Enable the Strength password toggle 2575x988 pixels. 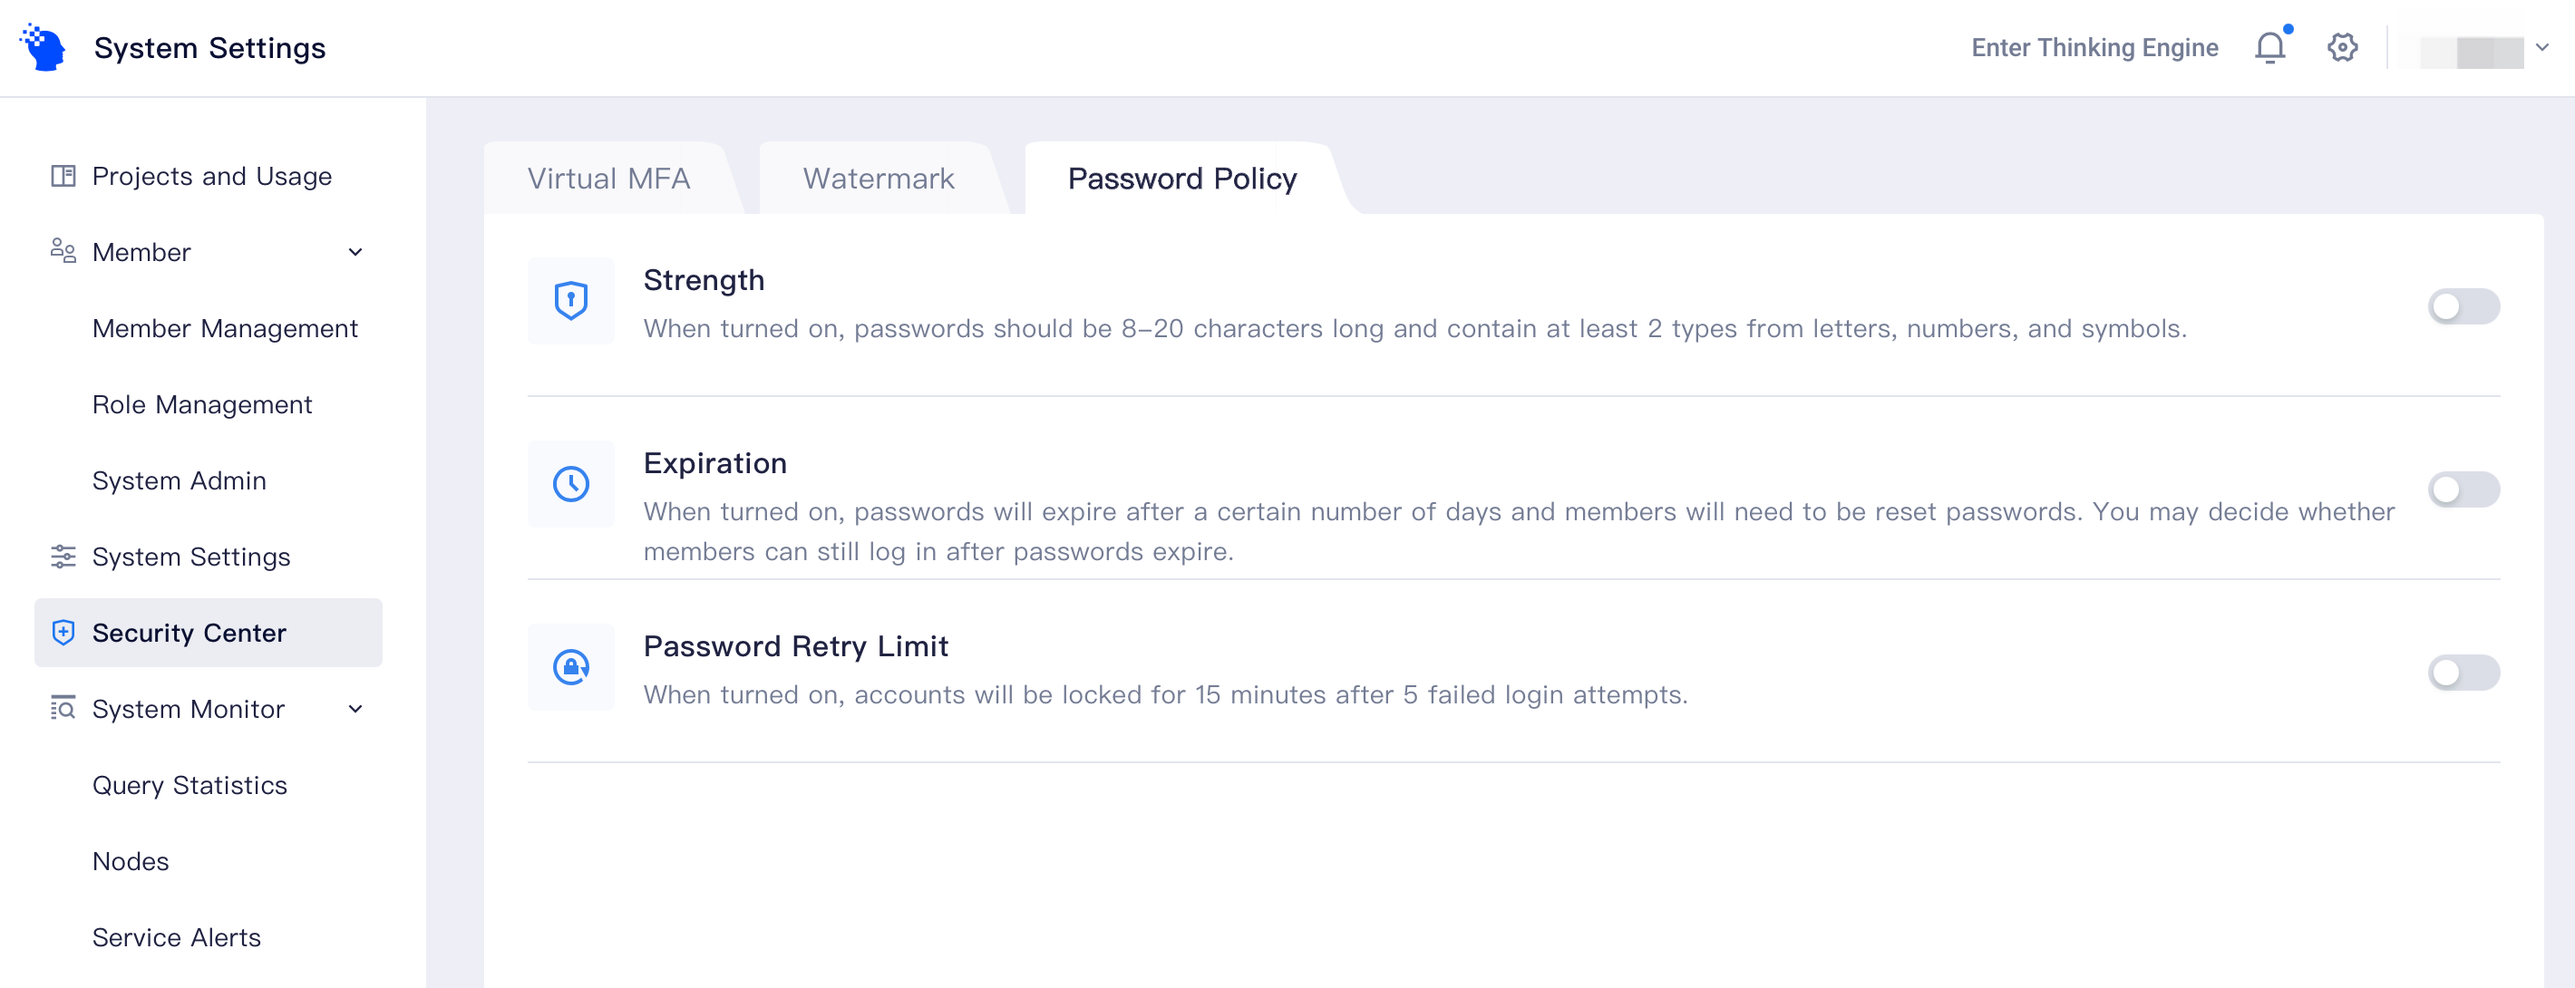2463,305
